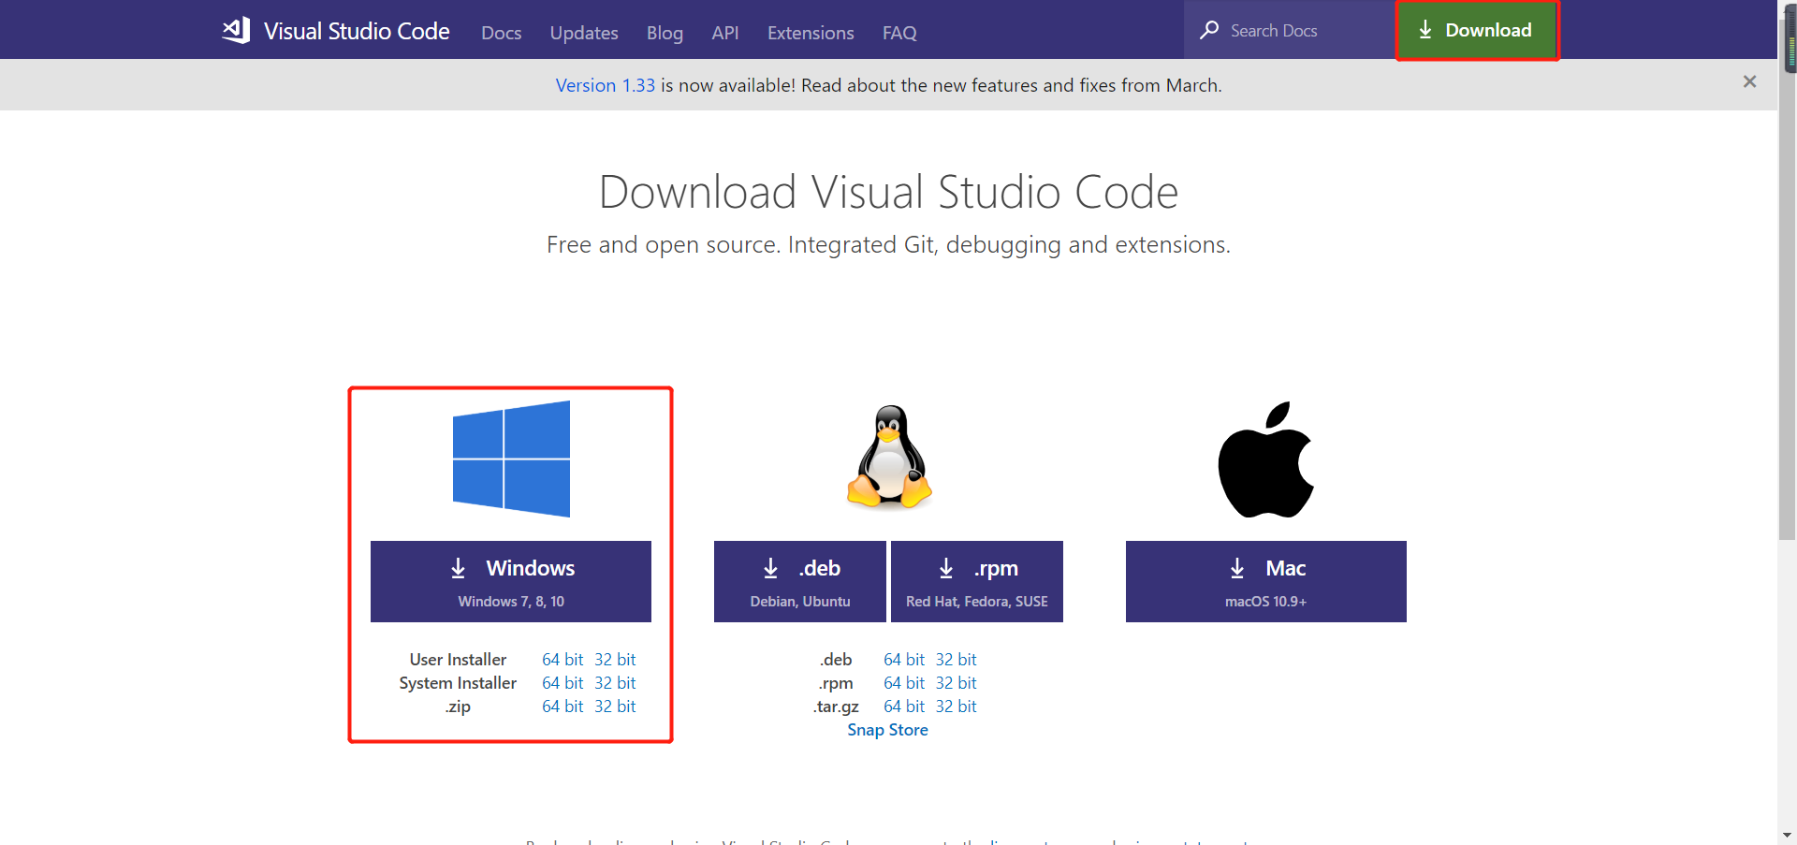The image size is (1797, 845).
Task: Click the Visual Studio Code title text
Action: click(x=357, y=31)
